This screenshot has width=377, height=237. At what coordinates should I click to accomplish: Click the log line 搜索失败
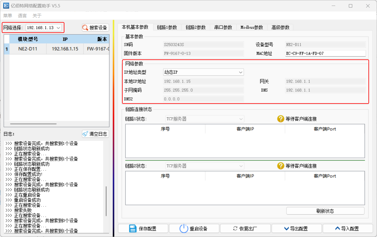[19, 210]
